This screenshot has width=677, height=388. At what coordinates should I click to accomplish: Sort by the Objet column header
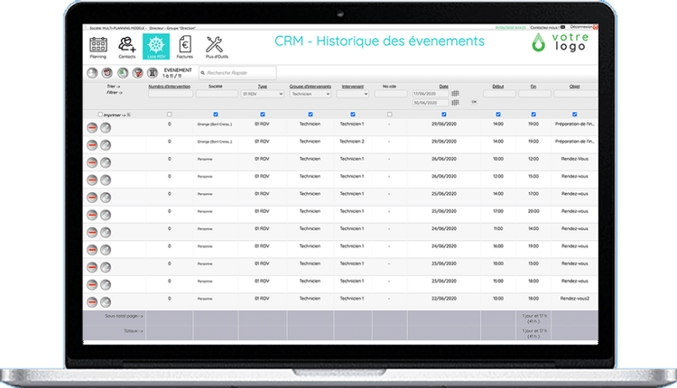point(575,87)
